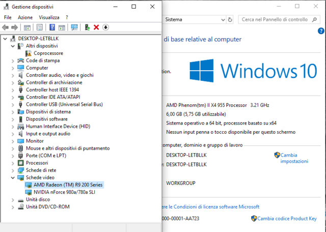The width and height of the screenshot is (326, 232).
Task: Expand the Dispositivi software category
Action: (x=13, y=119)
